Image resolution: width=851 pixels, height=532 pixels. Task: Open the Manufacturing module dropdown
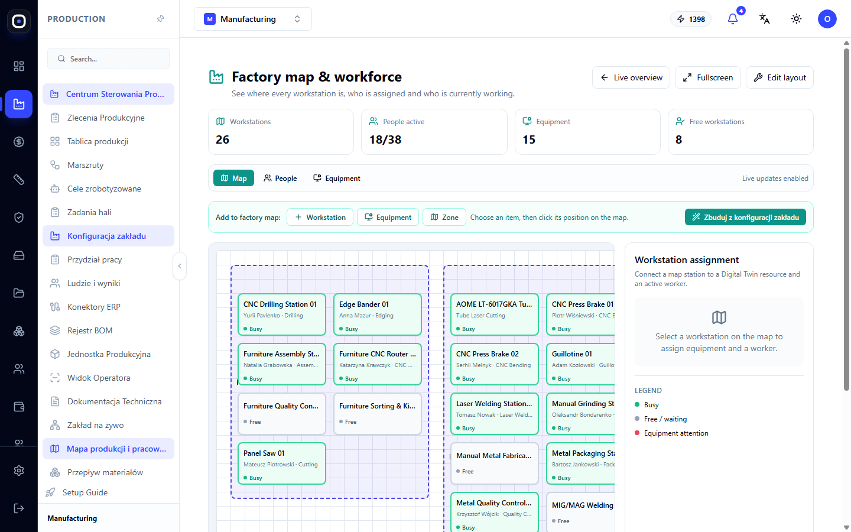click(x=253, y=19)
